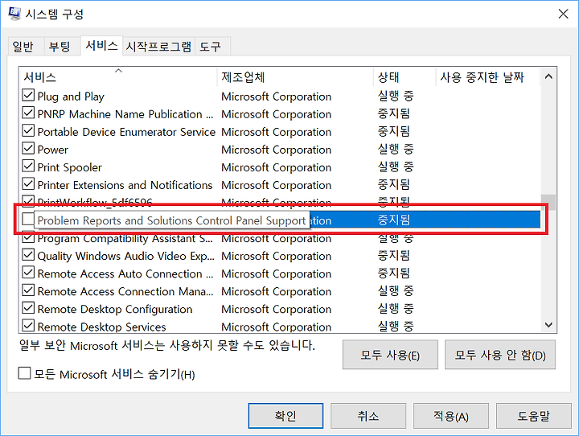Click 실행 중 status of Plug and Play
The height and width of the screenshot is (436, 579).
click(x=396, y=96)
